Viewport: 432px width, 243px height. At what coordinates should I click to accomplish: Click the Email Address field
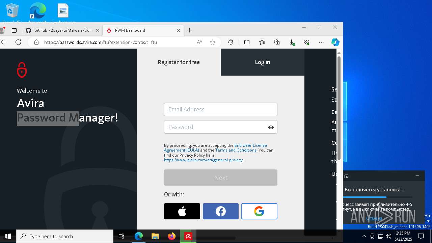(221, 109)
